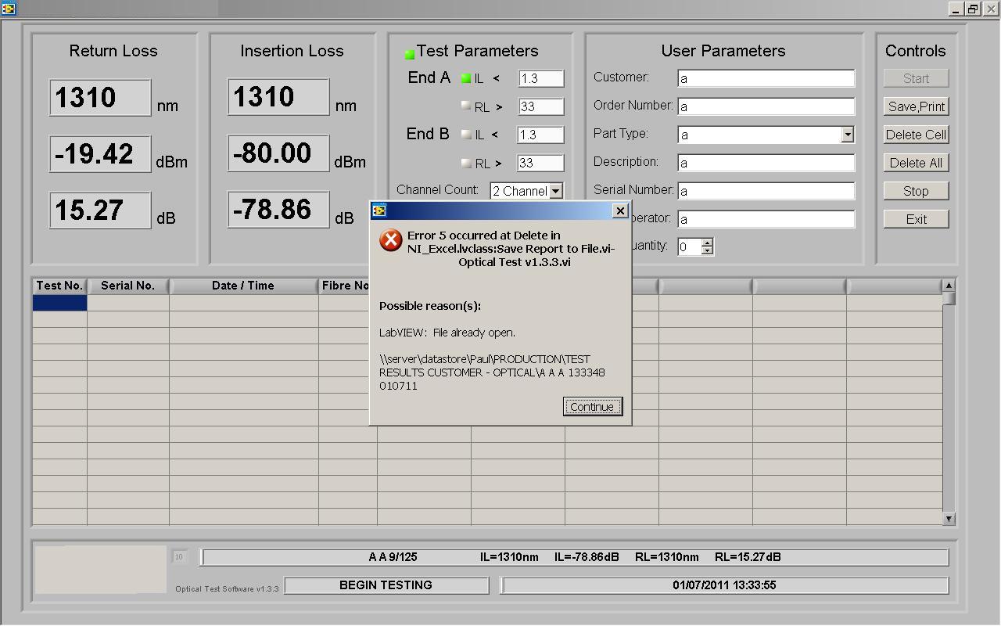Click Return Loss -19.42 dBm display
Viewport: 1001px width, 626px height.
[100, 154]
